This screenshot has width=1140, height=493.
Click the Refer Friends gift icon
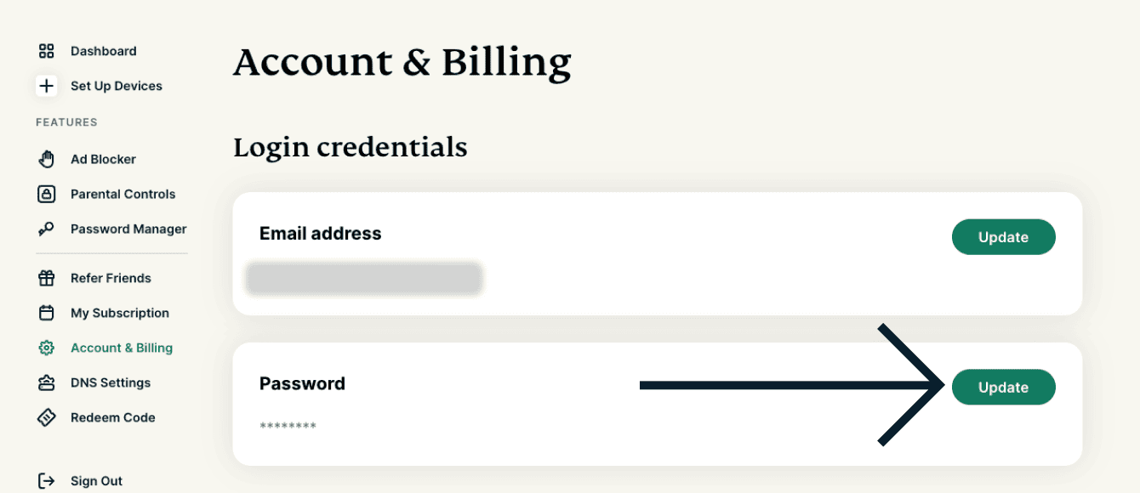[x=47, y=278]
